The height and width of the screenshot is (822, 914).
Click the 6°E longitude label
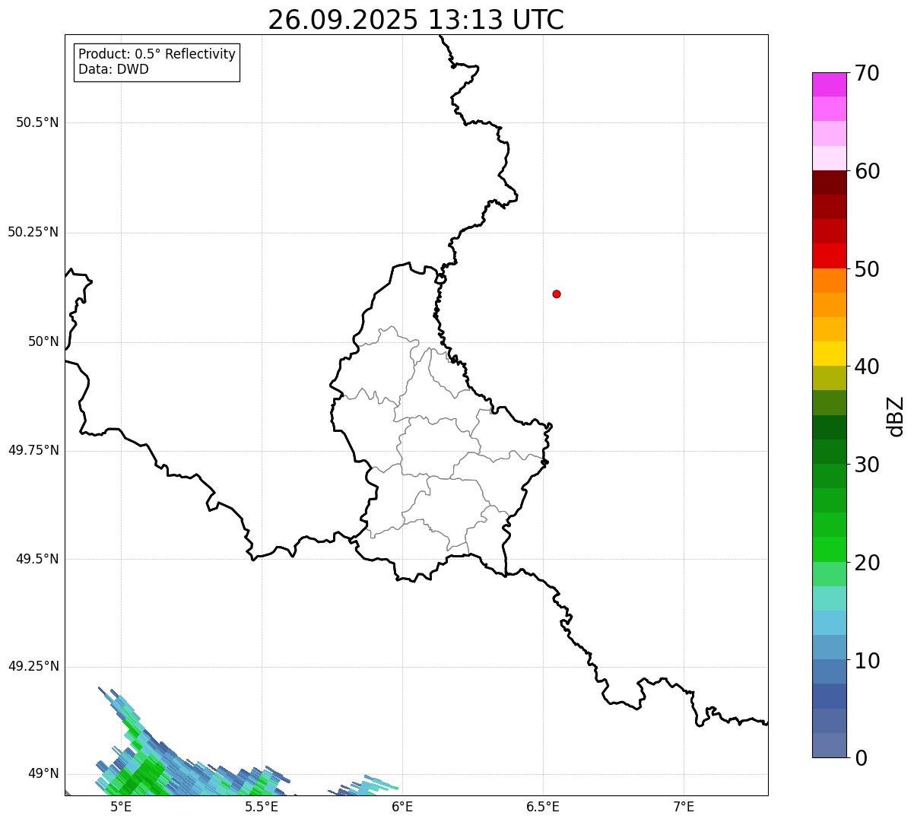(x=402, y=806)
